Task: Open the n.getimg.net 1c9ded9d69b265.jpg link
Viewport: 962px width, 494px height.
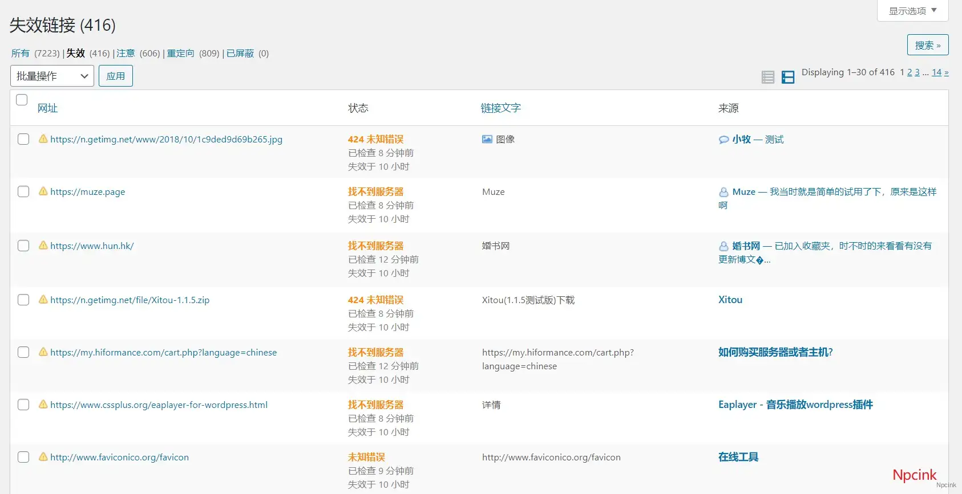Action: click(x=166, y=139)
